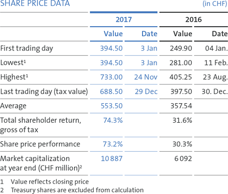The height and width of the screenshot is (194, 228).
Task: Click the 2016 Value subheader
Action: click(183, 34)
